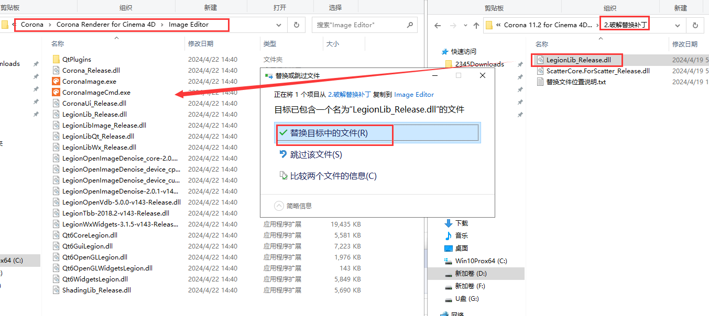709x316 pixels.
Task: Click CoronaImage.exe application icon
Action: pos(56,81)
